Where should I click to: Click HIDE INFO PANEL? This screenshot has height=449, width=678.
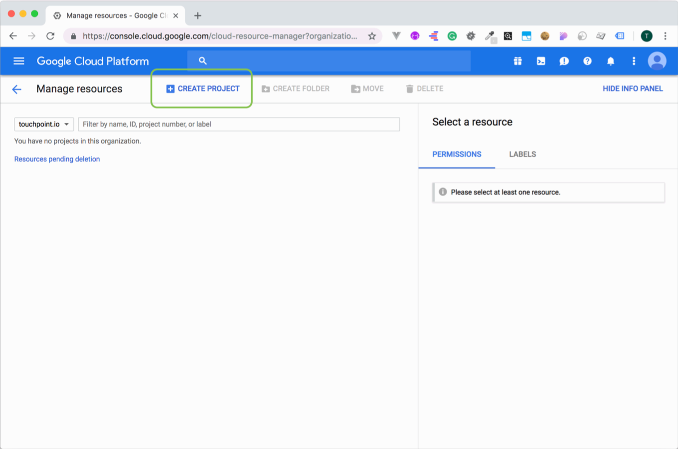click(633, 89)
